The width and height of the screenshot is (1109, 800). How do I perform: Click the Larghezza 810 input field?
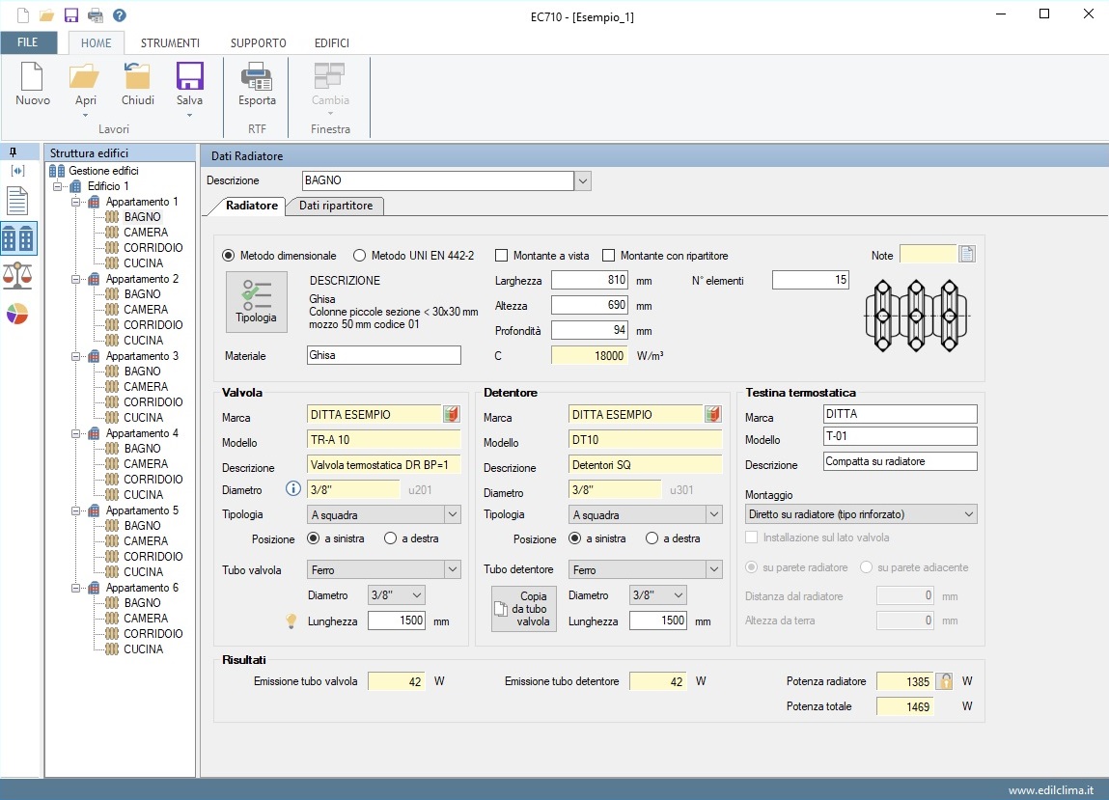point(590,280)
